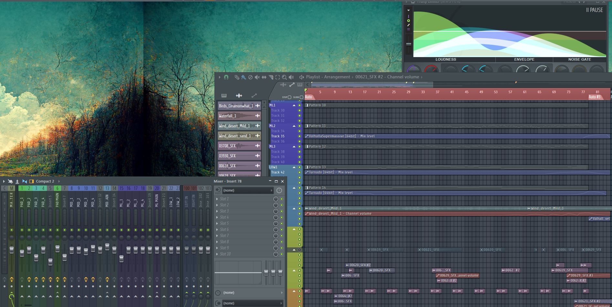Select the pencil draw tool in Playlist
Image resolution: width=612 pixels, height=307 pixels.
pos(237,77)
